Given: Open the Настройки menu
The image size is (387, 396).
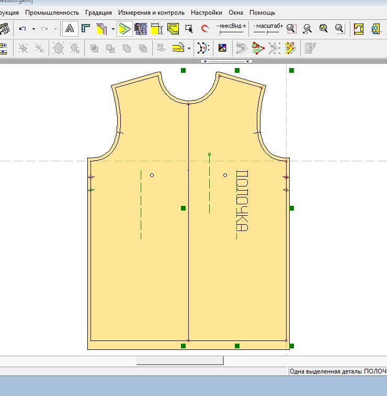Looking at the screenshot, I should [207, 13].
